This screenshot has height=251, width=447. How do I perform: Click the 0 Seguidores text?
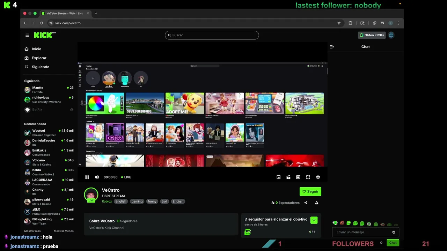point(127,221)
